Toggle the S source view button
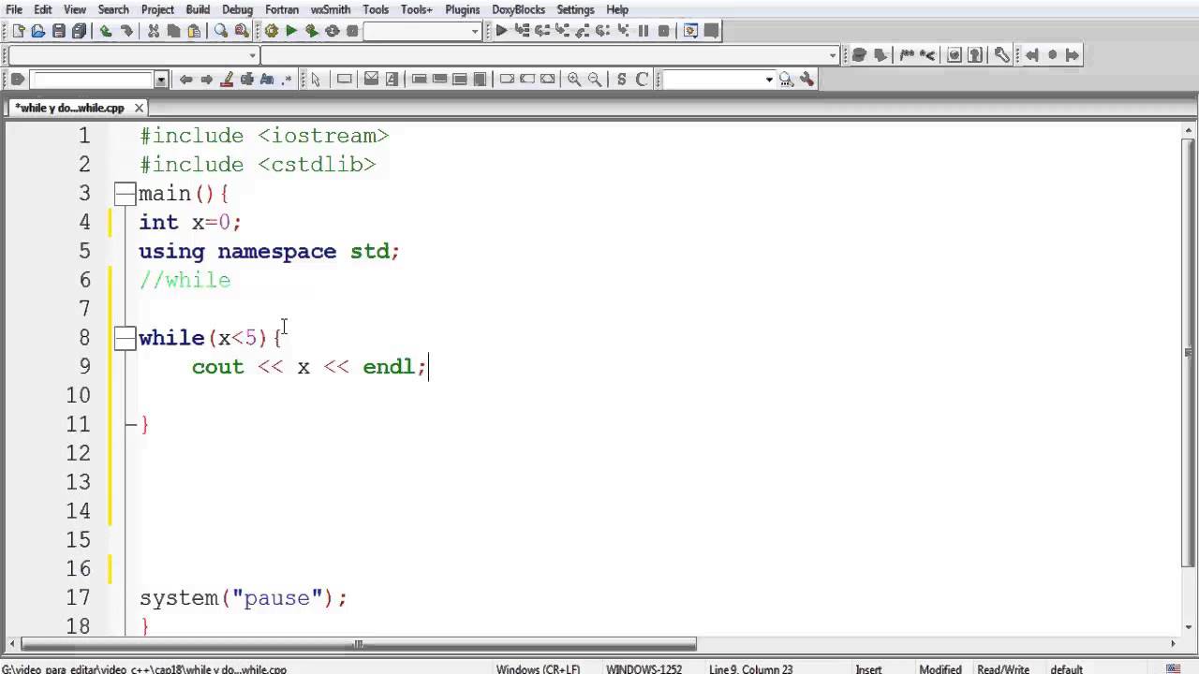 coord(622,80)
